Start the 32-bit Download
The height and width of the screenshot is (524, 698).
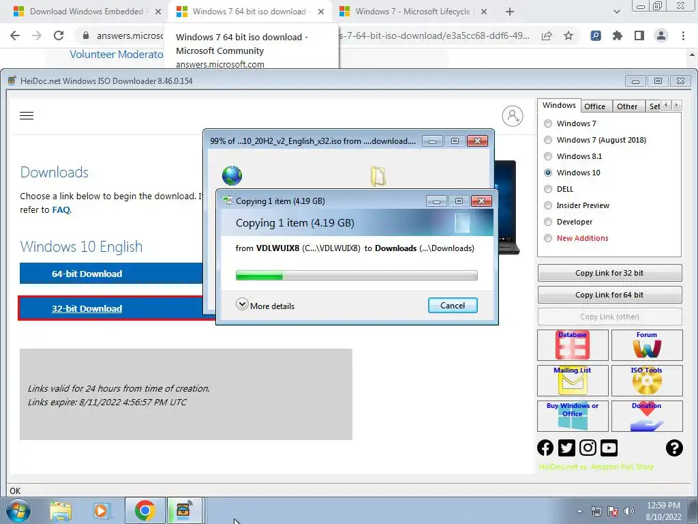[87, 308]
